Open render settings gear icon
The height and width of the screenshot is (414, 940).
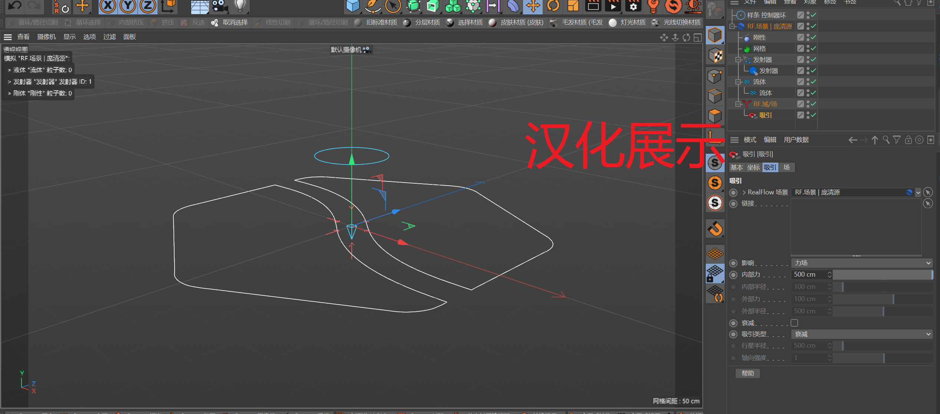pyautogui.click(x=633, y=6)
